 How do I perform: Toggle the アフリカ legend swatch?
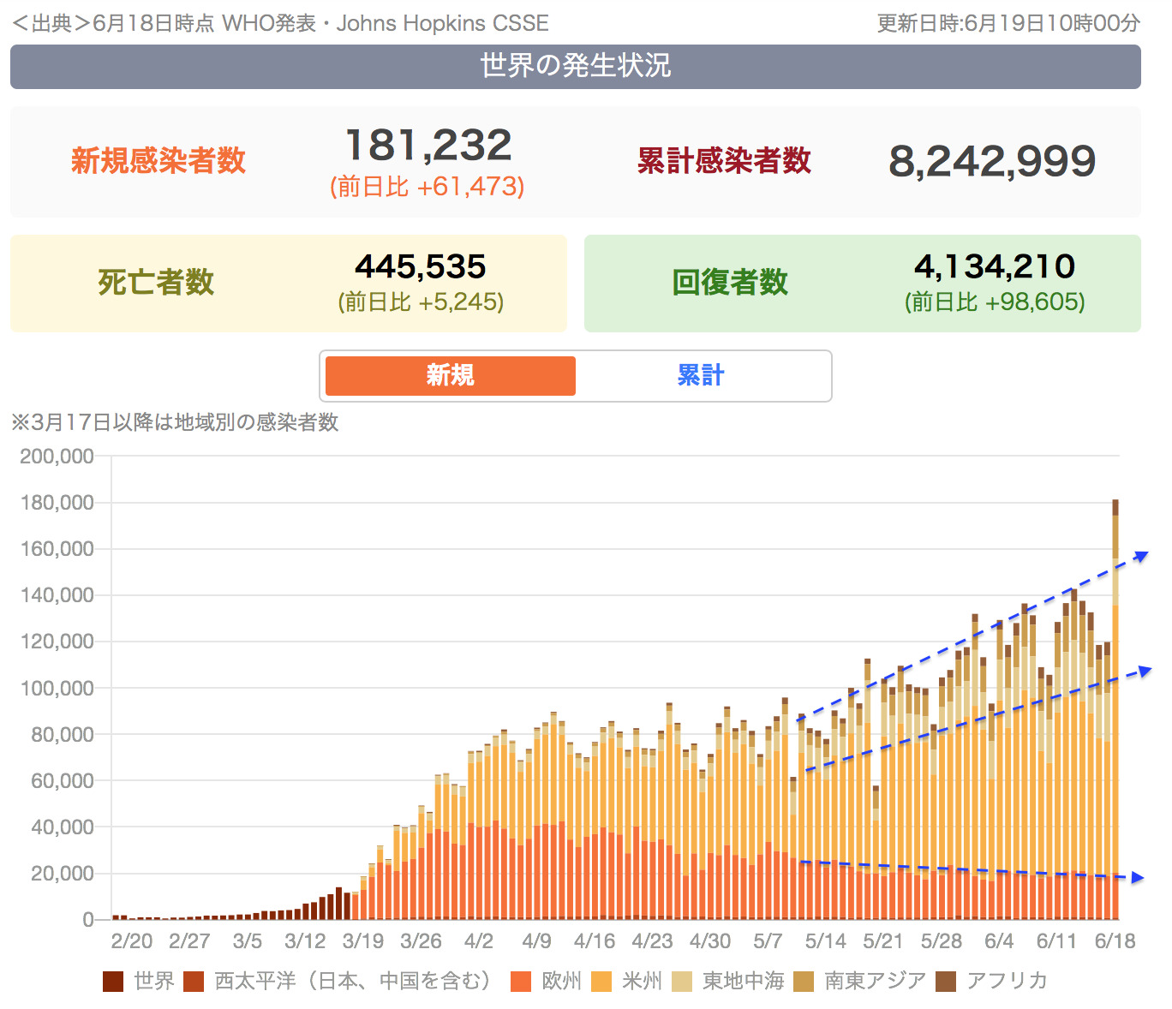[946, 982]
